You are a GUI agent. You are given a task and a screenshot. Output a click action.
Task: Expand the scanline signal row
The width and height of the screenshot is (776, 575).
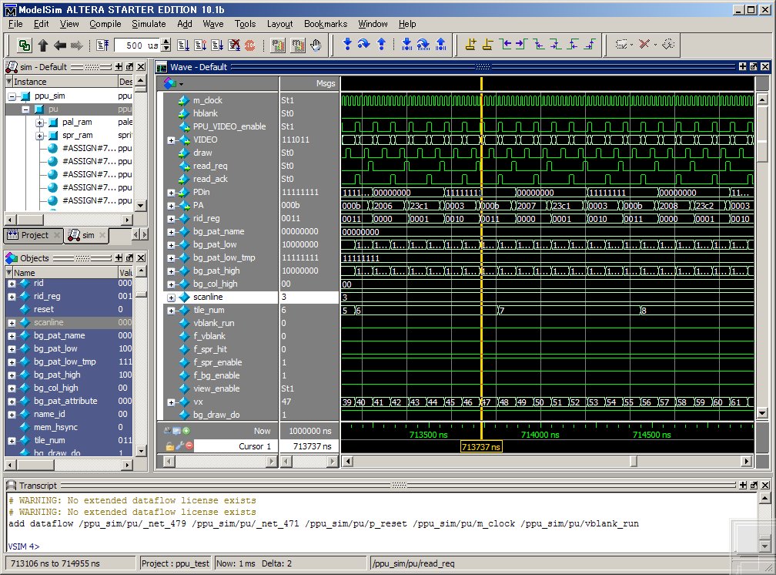coord(171,298)
